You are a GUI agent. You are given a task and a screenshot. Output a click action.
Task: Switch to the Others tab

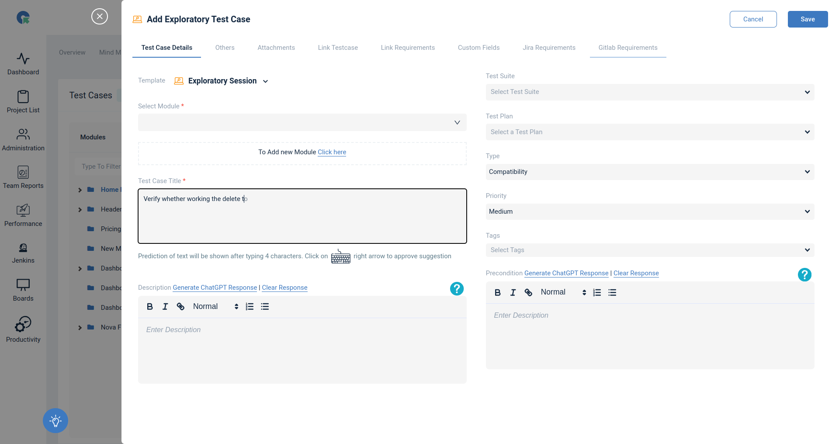(x=225, y=48)
